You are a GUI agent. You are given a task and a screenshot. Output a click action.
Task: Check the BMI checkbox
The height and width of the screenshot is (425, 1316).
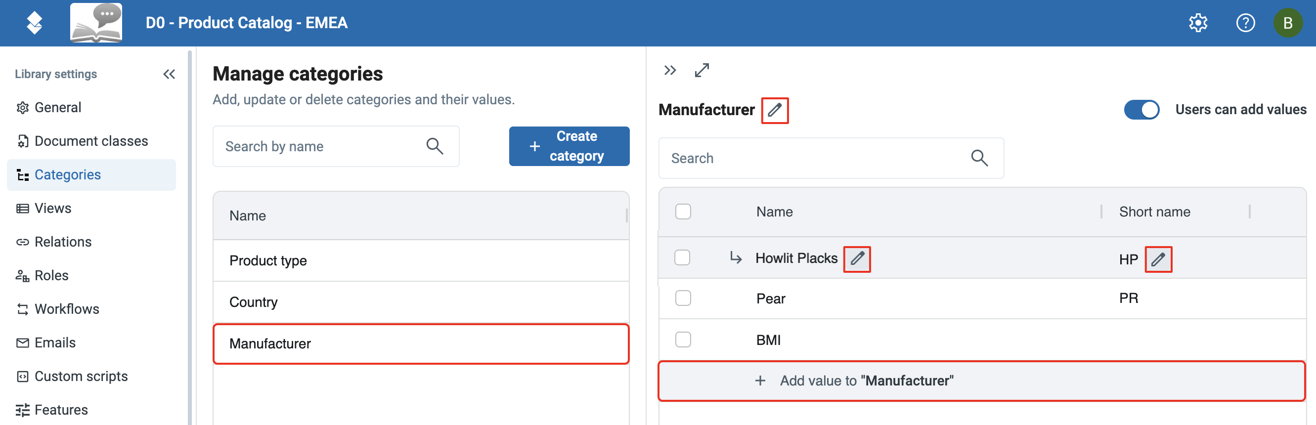tap(683, 340)
